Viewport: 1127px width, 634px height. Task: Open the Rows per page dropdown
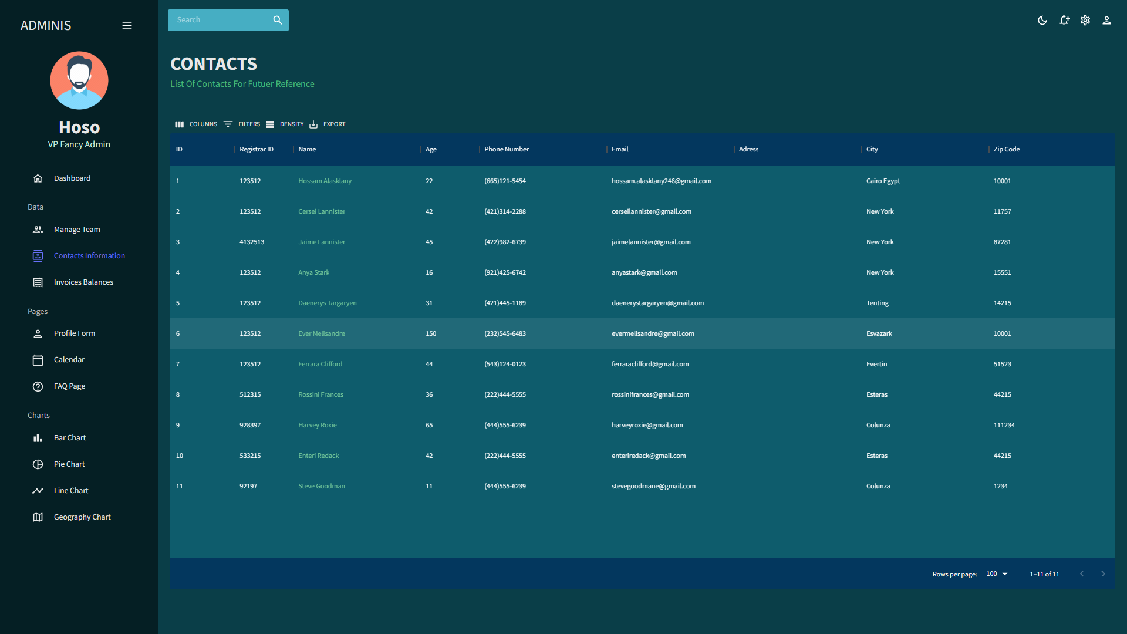click(x=996, y=574)
